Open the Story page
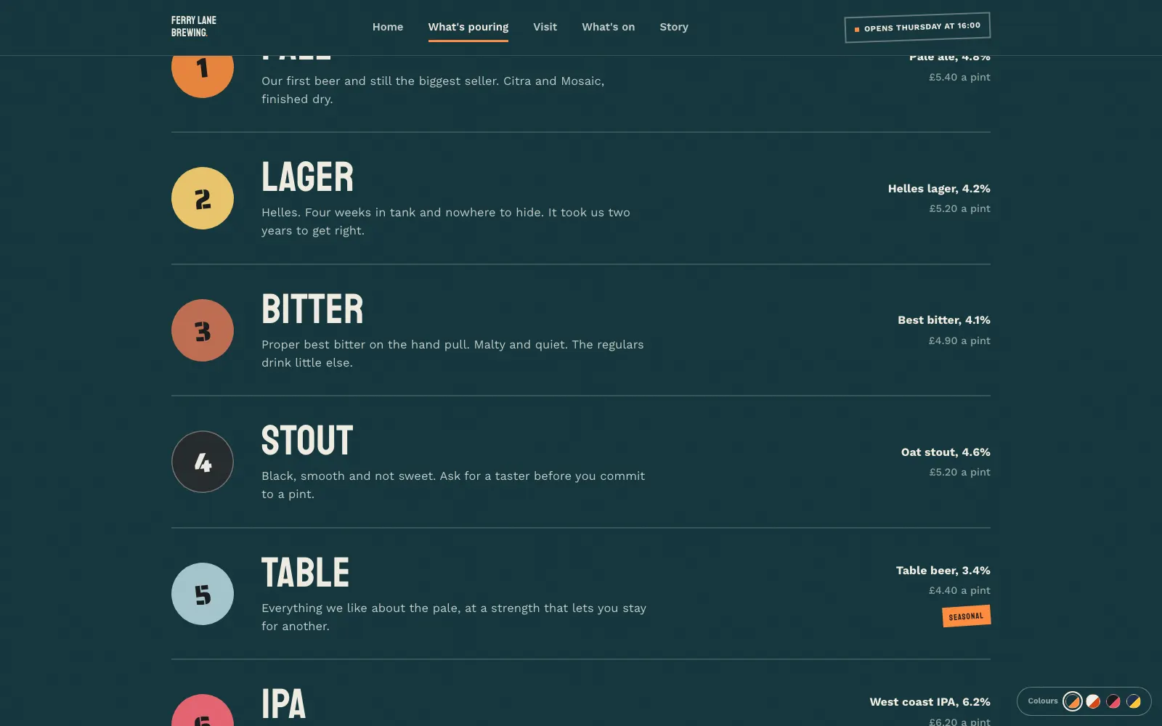This screenshot has width=1162, height=726. (674, 27)
